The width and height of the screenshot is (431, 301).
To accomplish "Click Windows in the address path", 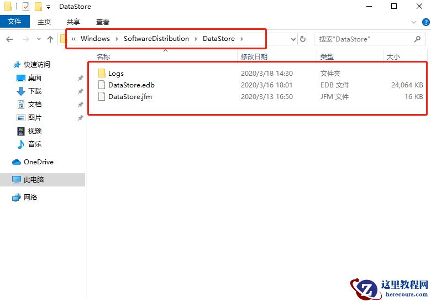I will tap(95, 39).
